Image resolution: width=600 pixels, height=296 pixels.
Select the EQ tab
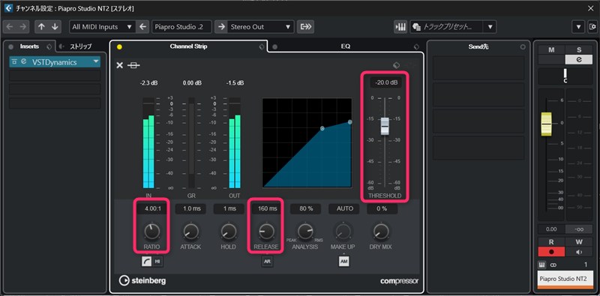[346, 46]
